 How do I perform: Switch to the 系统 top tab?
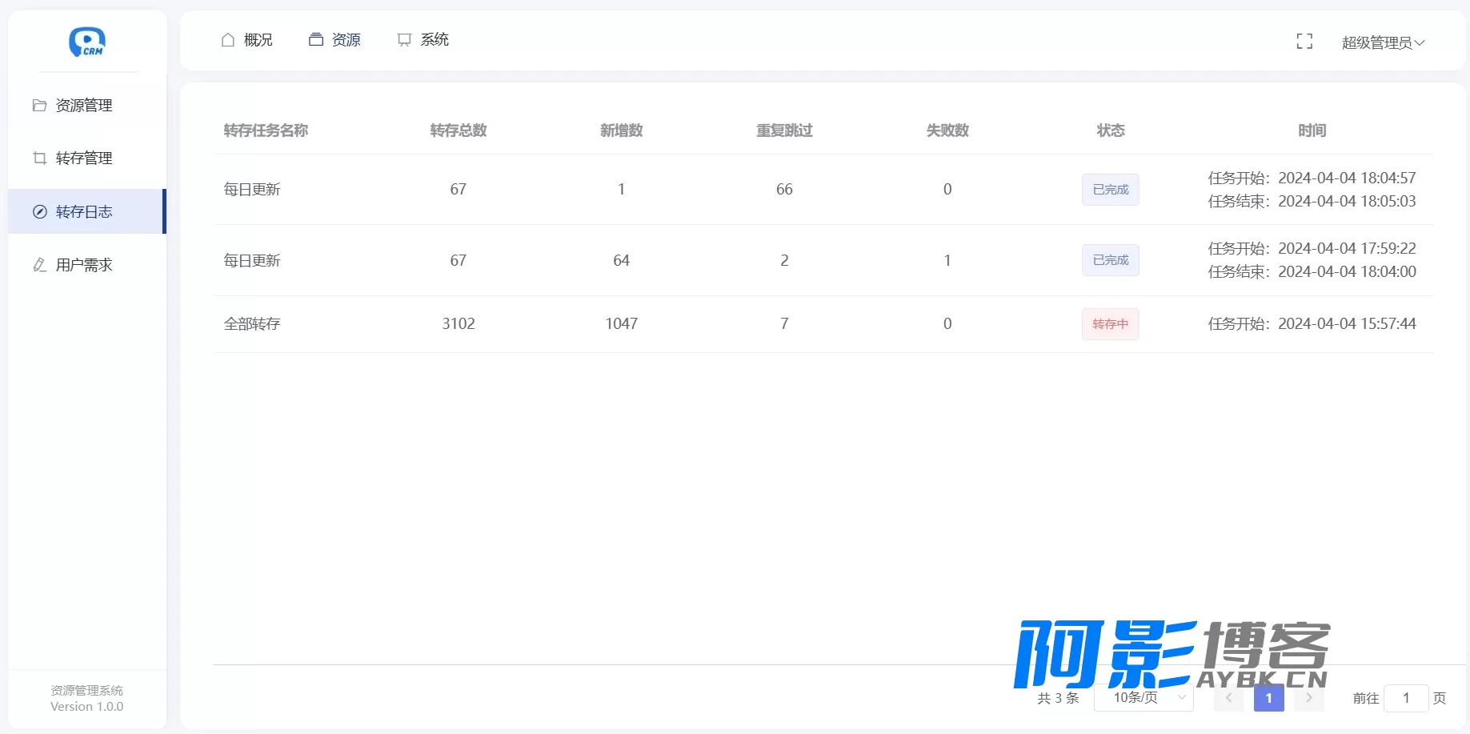423,39
